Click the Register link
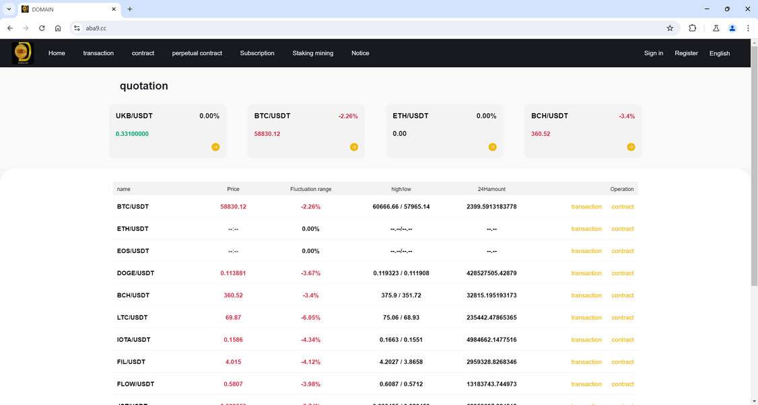The width and height of the screenshot is (758, 405). pos(686,53)
